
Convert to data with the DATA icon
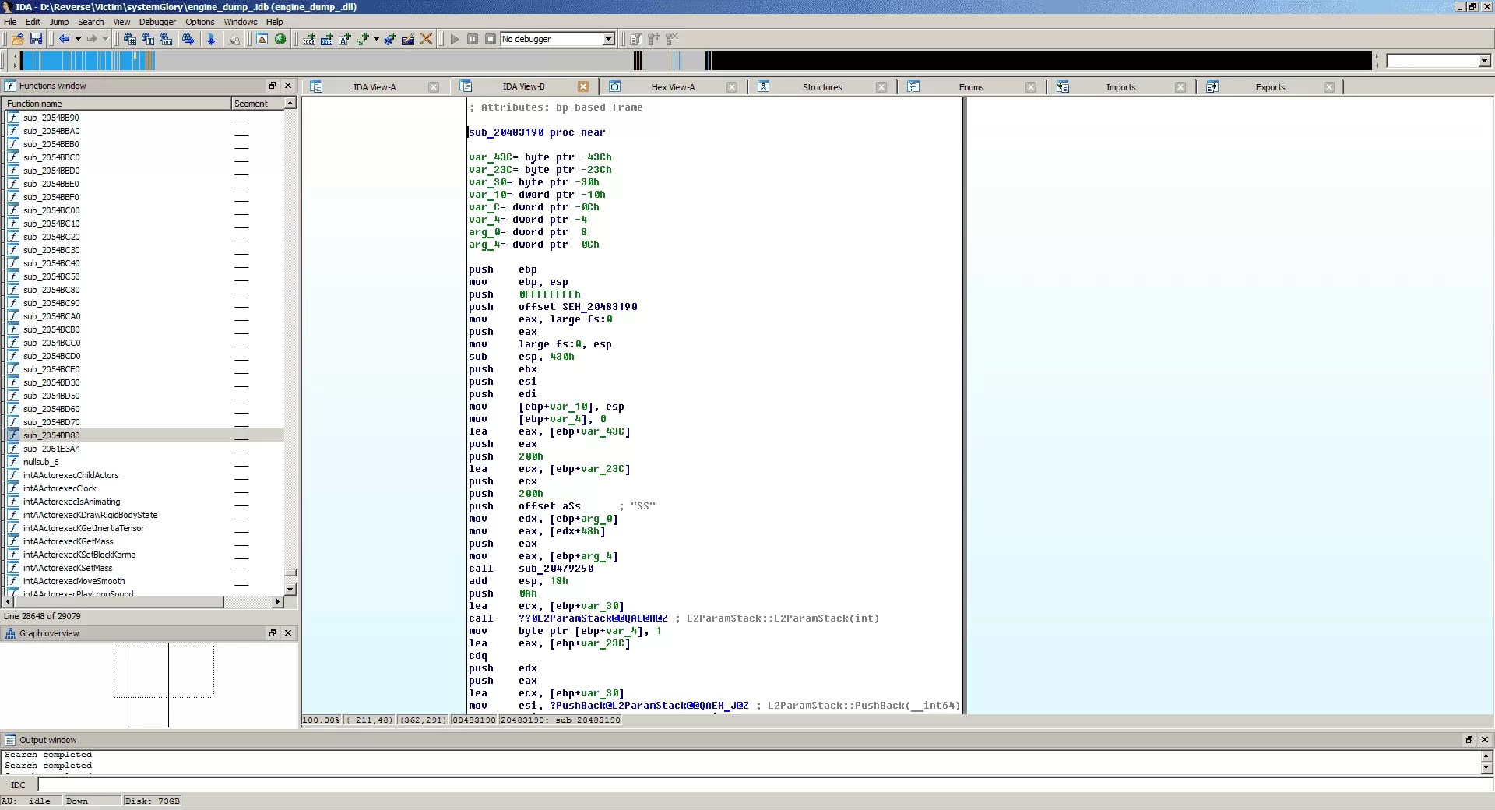327,39
